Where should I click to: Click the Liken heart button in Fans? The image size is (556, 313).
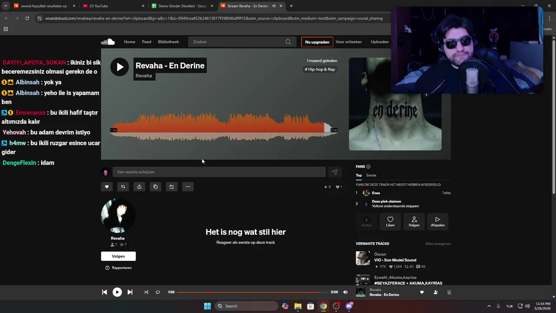pos(390,222)
